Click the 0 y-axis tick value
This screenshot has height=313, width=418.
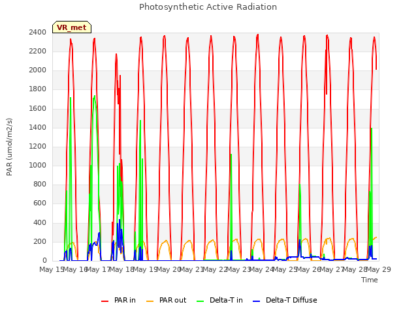pos(44,260)
